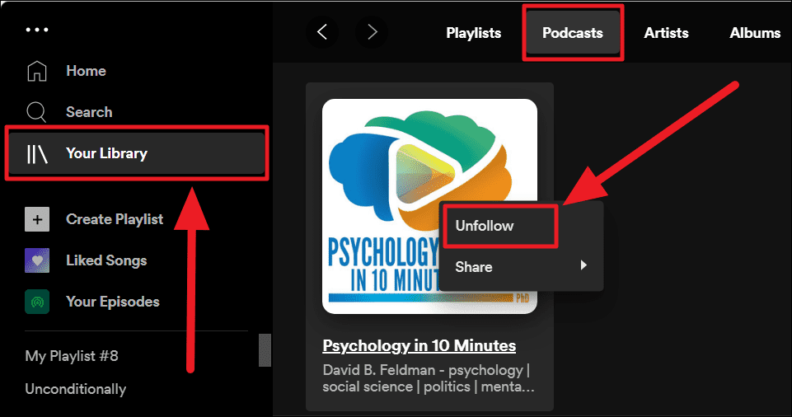Click the Psychology in 10 Minutes title link
The image size is (792, 417).
point(419,346)
